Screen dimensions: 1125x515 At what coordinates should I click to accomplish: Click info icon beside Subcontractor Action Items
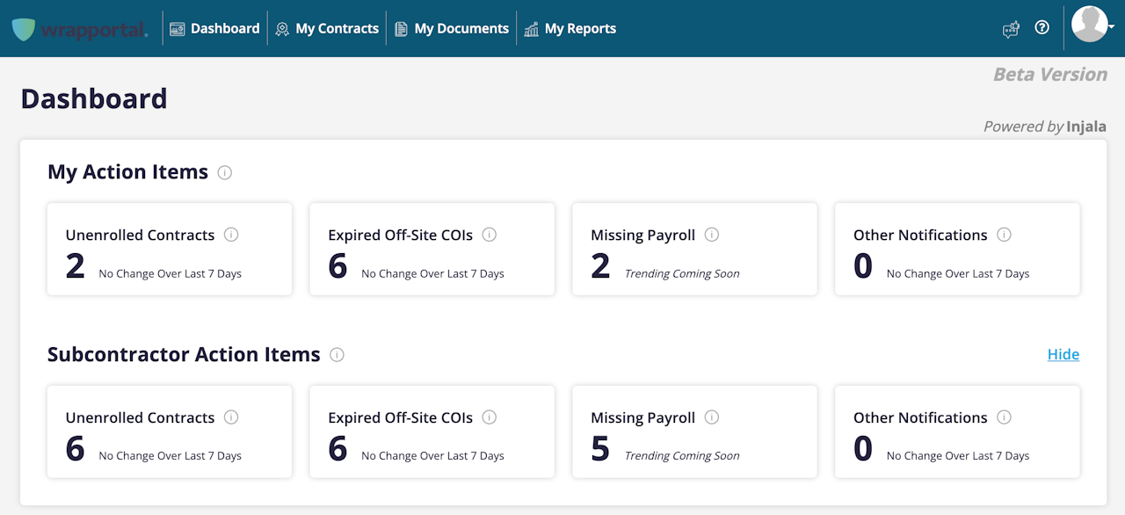click(337, 355)
